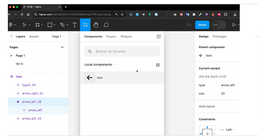Viewport: 258px width, 140px height.
Task: Open shape tools dropdown chevron
Action: click(x=54, y=25)
